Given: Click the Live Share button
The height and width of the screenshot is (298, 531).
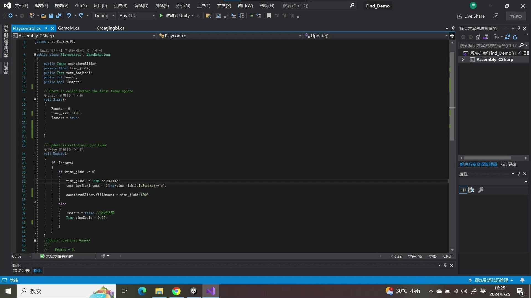Looking at the screenshot, I should pyautogui.click(x=471, y=16).
